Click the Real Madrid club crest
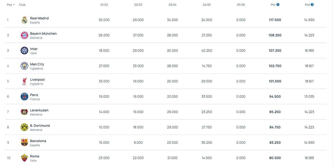This screenshot has height=166, width=333. 24,19
